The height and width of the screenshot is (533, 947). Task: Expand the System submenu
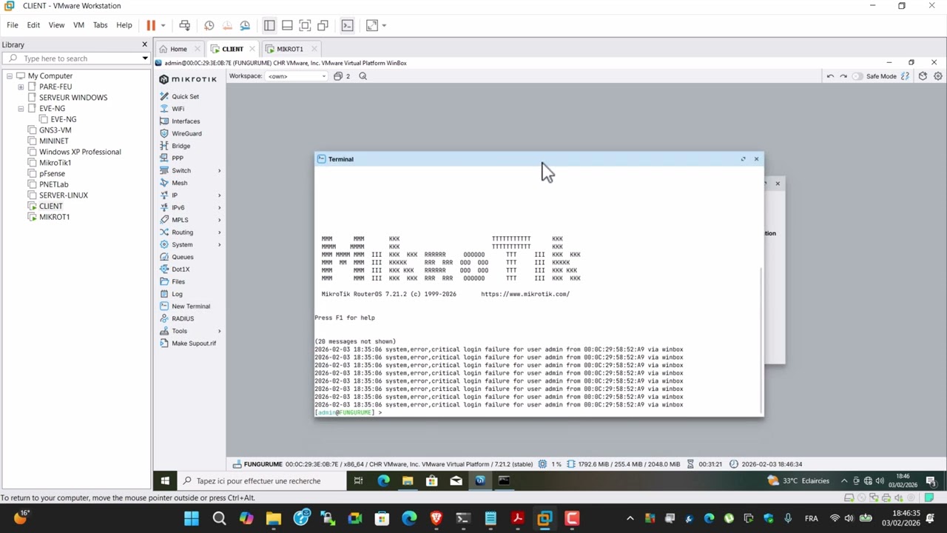pos(219,245)
